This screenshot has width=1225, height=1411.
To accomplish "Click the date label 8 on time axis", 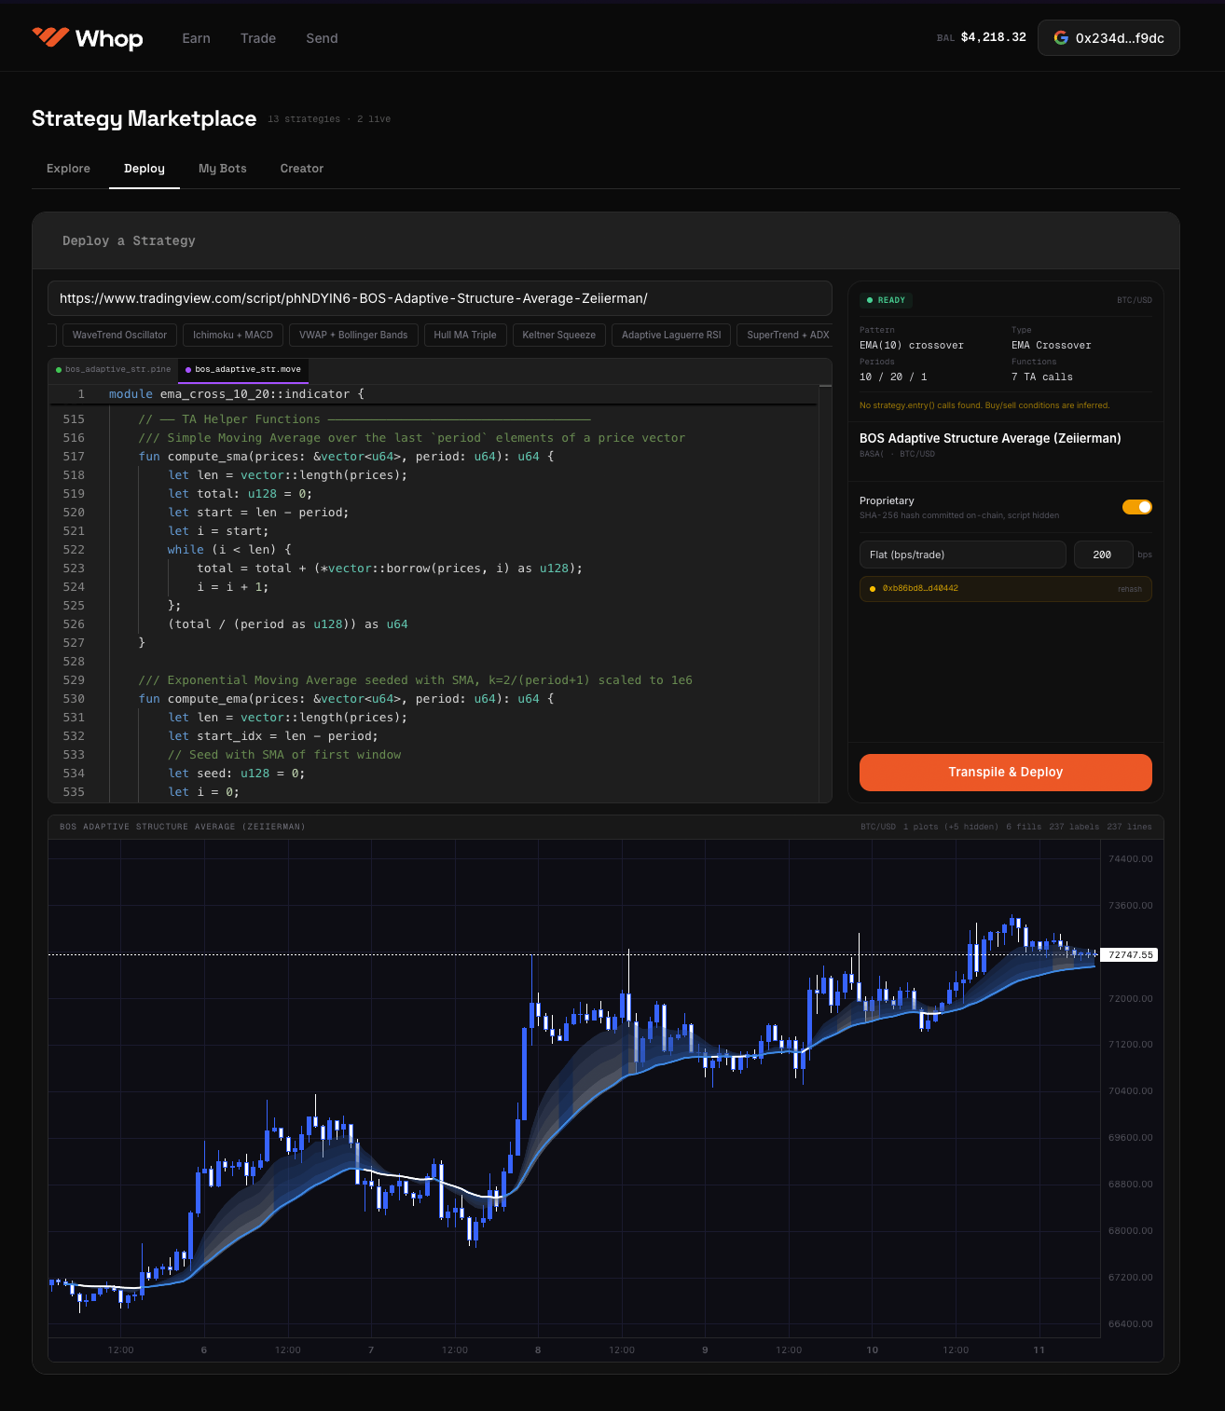I will [538, 1350].
